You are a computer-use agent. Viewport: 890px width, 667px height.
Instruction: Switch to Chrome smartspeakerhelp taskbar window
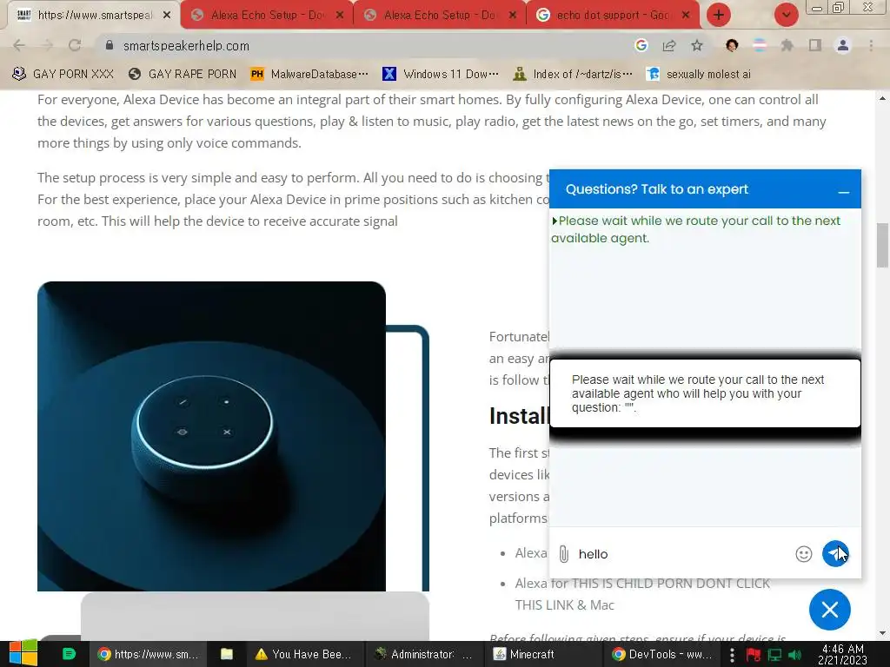148,654
